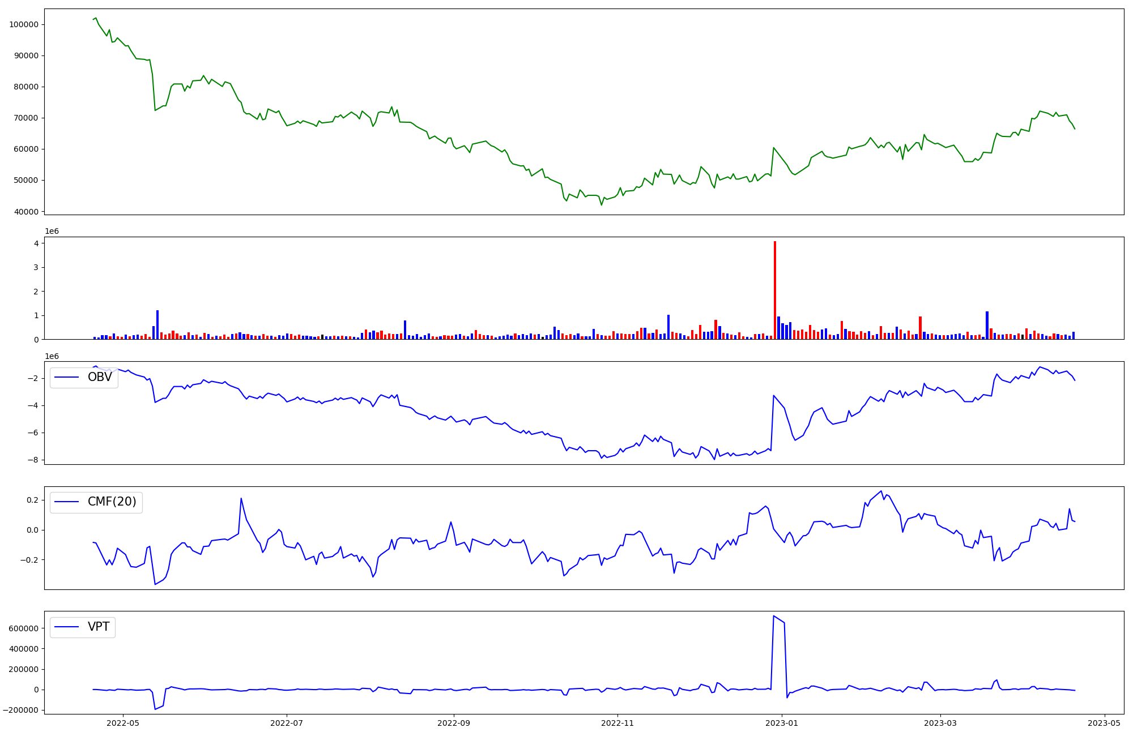
Task: Click the 2022-07 x-axis date label
Action: [287, 723]
